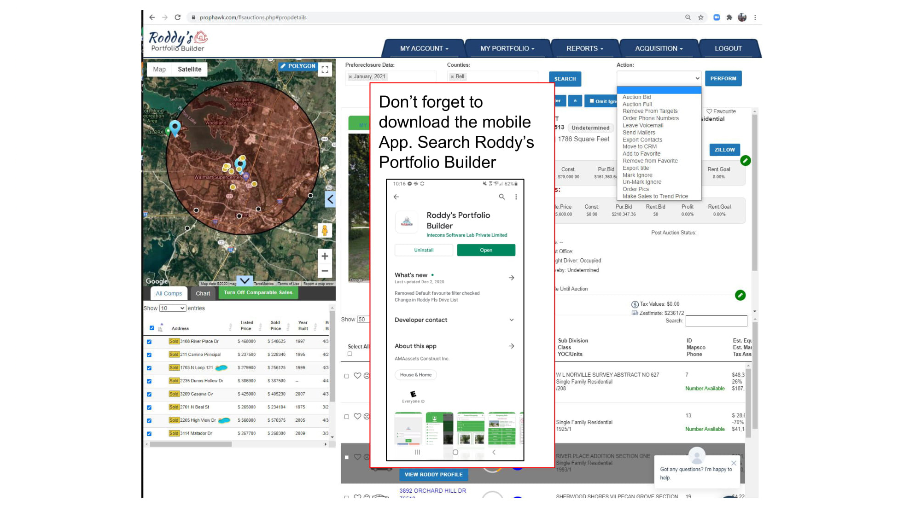
Task: Click PERFORM button
Action: click(x=723, y=78)
